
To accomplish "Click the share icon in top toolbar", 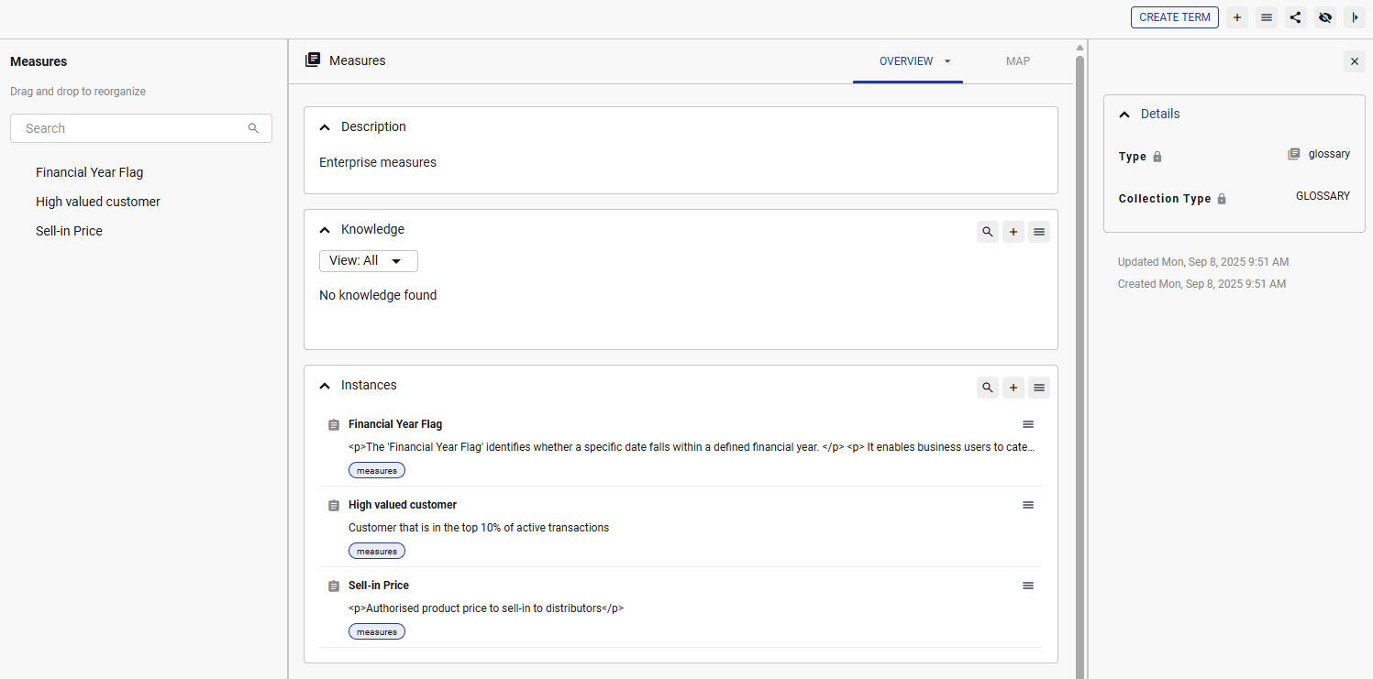I will 1295,17.
